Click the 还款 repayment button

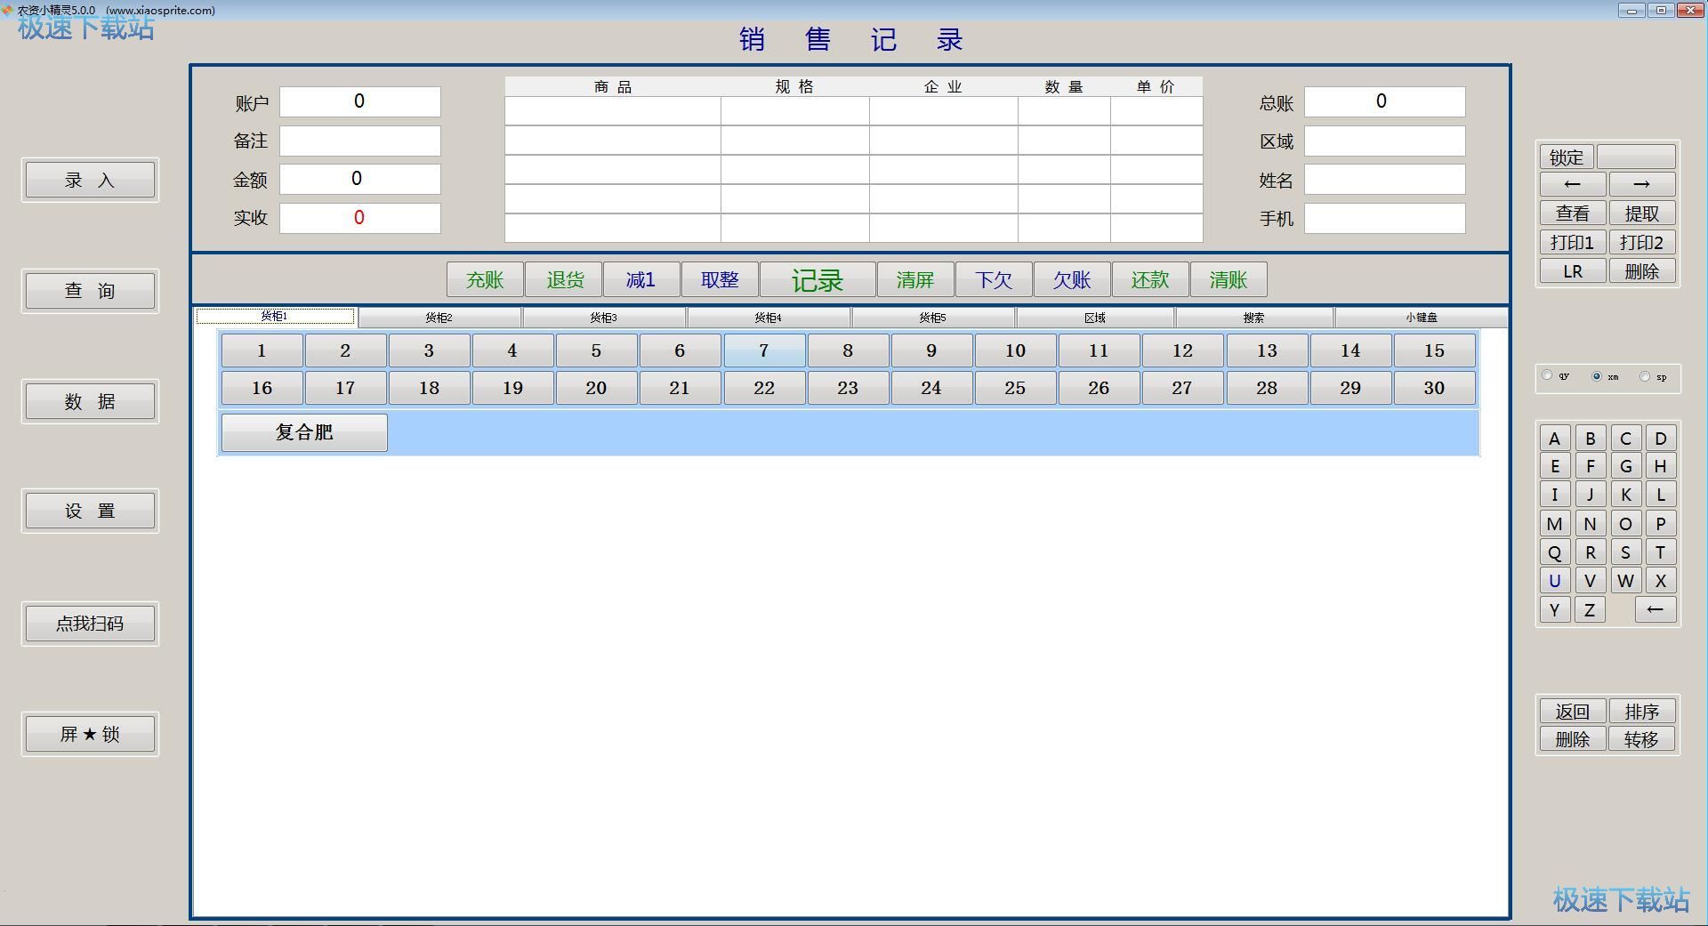[1150, 280]
